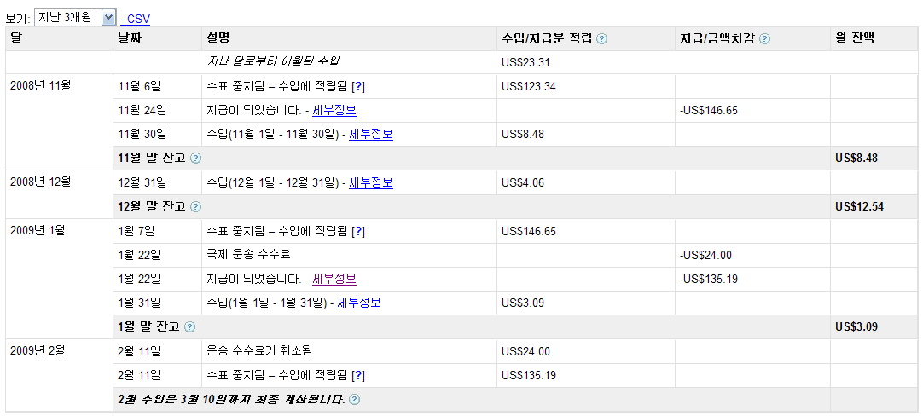Click the 설명 column header

218,38
